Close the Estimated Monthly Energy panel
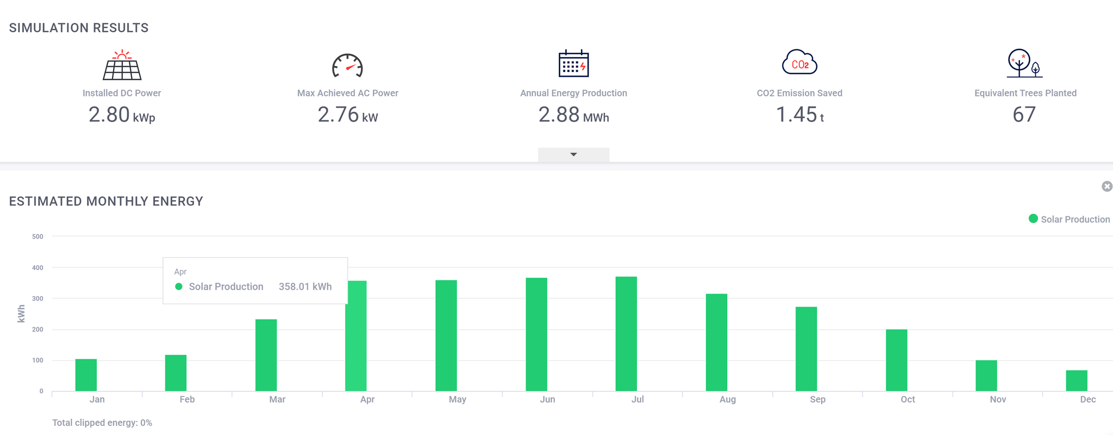Viewport: 1113px width, 435px height. coord(1106,187)
